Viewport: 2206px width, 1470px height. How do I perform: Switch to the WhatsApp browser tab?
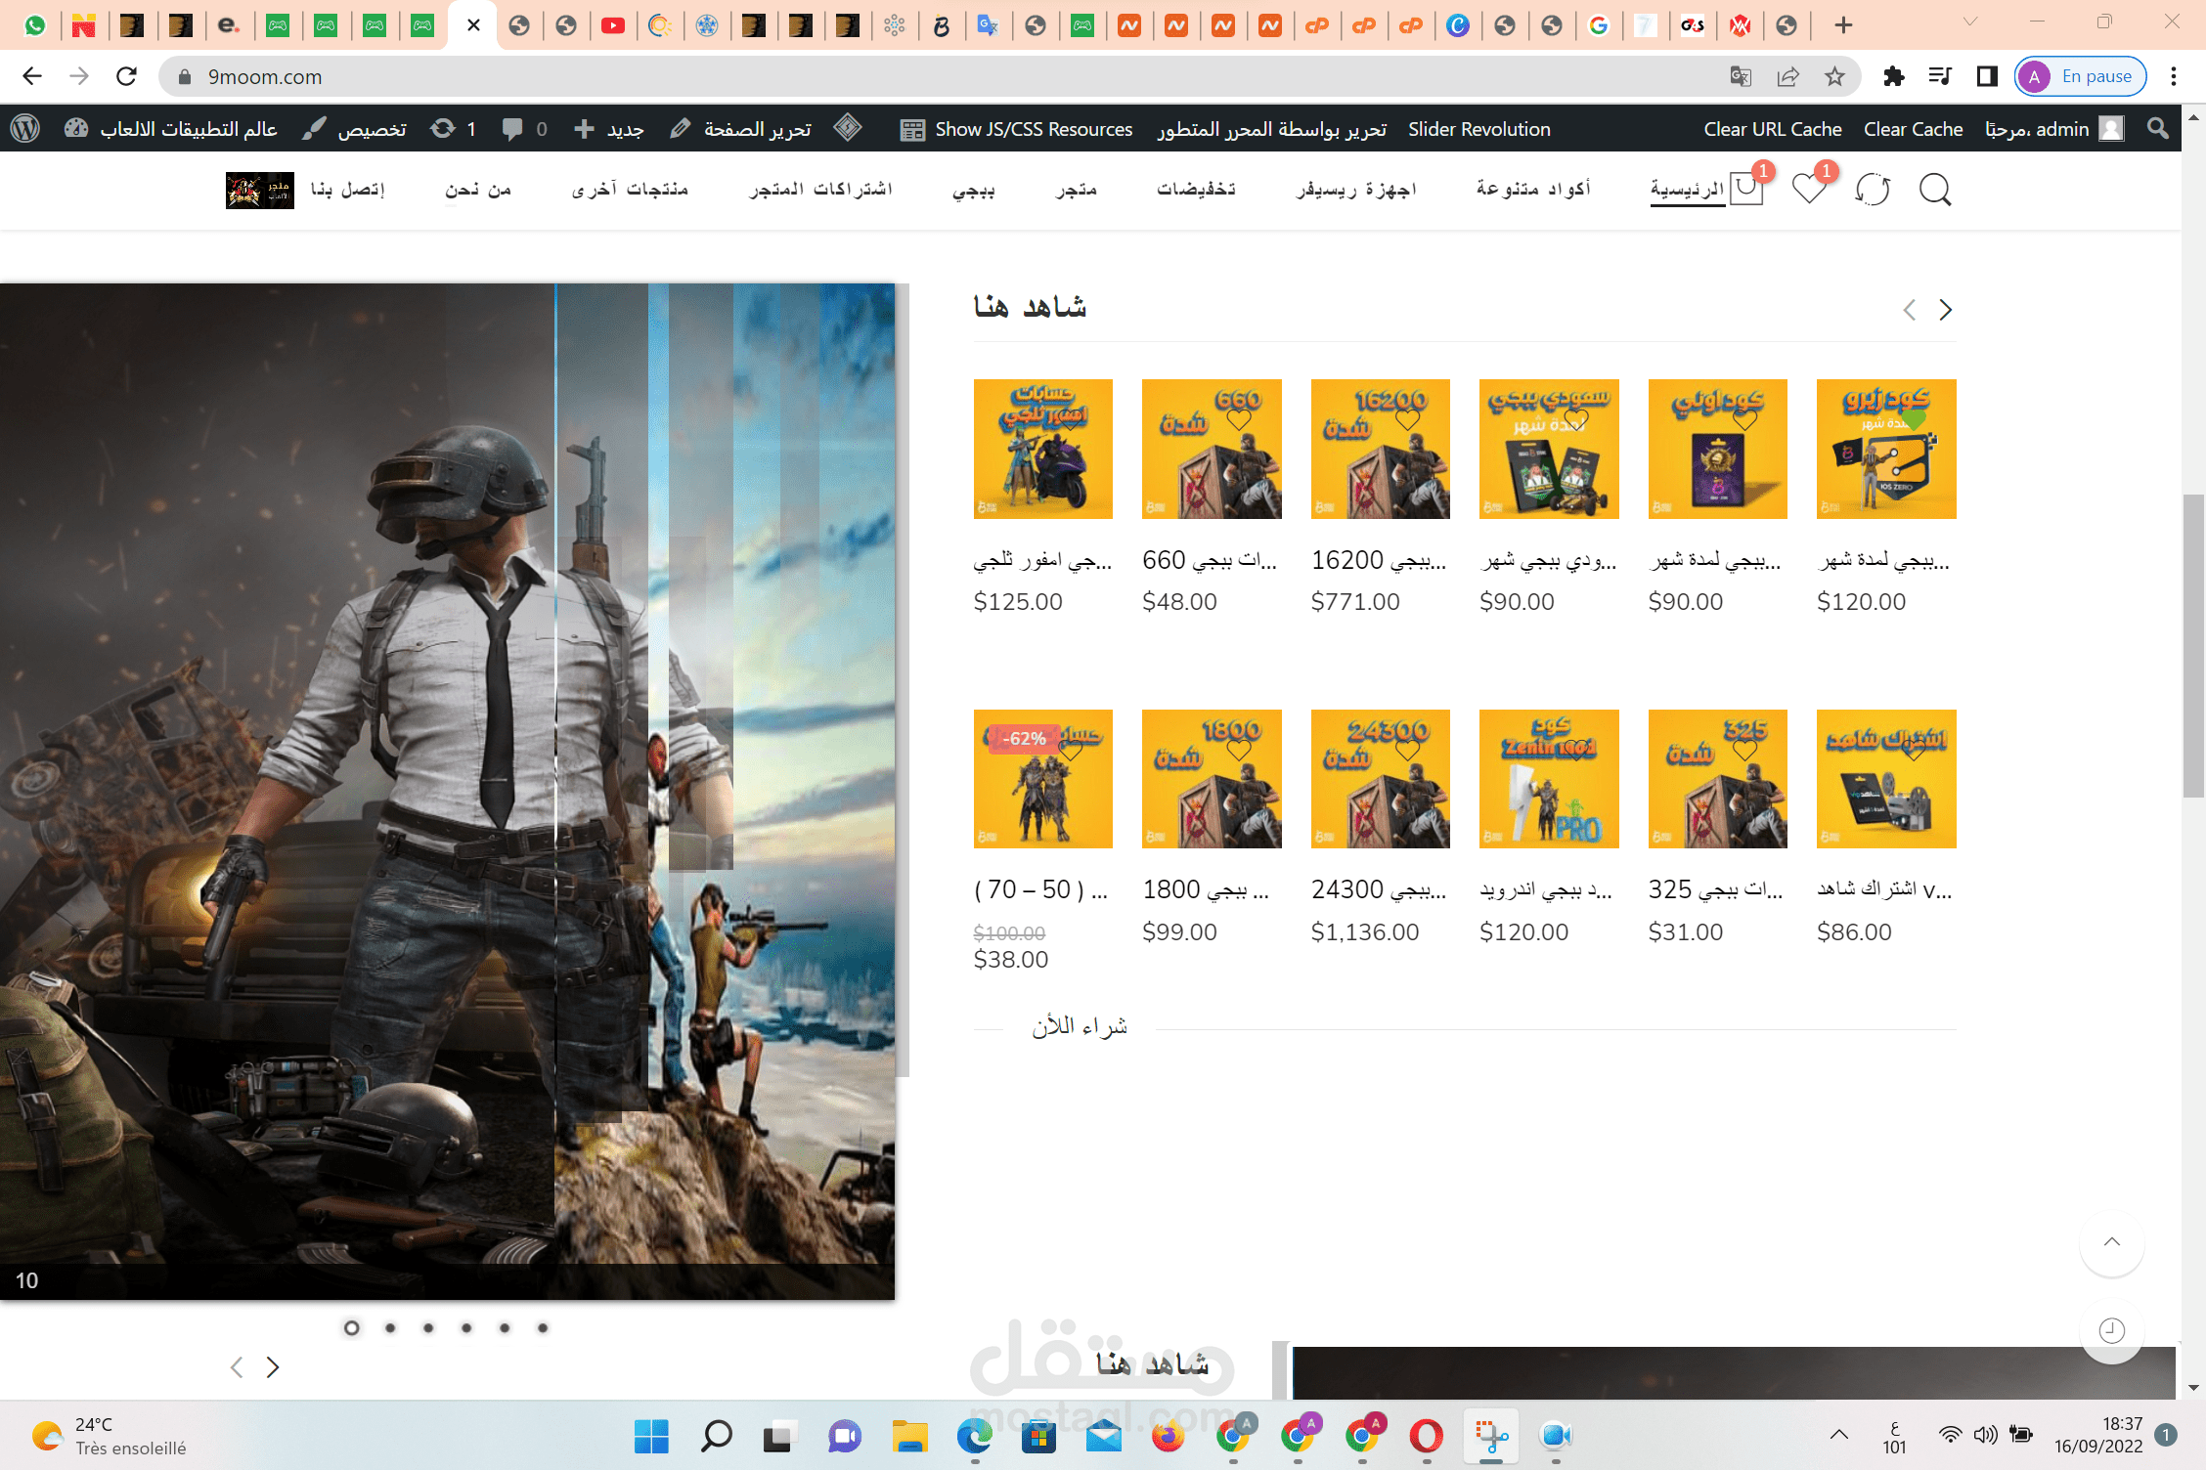[x=35, y=25]
